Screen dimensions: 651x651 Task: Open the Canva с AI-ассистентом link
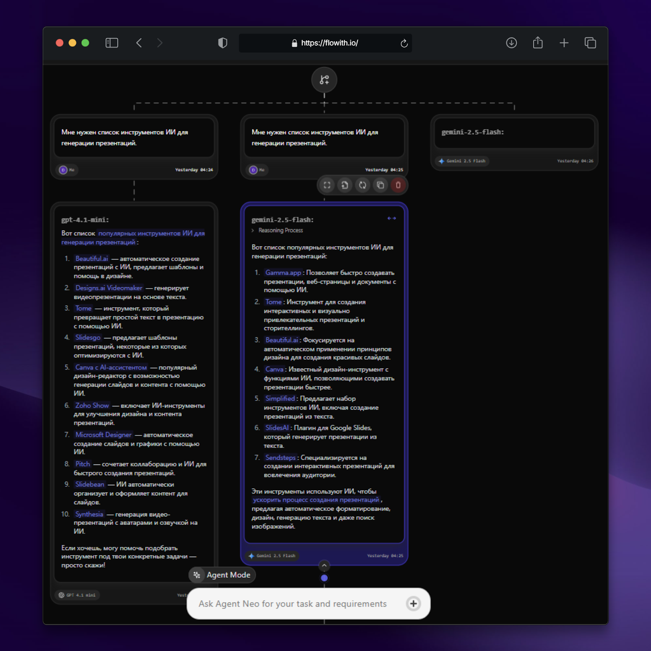(x=111, y=367)
